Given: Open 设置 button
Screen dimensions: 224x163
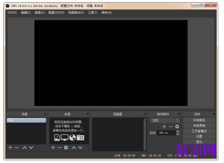Looking at the screenshot, I should [x=199, y=137].
